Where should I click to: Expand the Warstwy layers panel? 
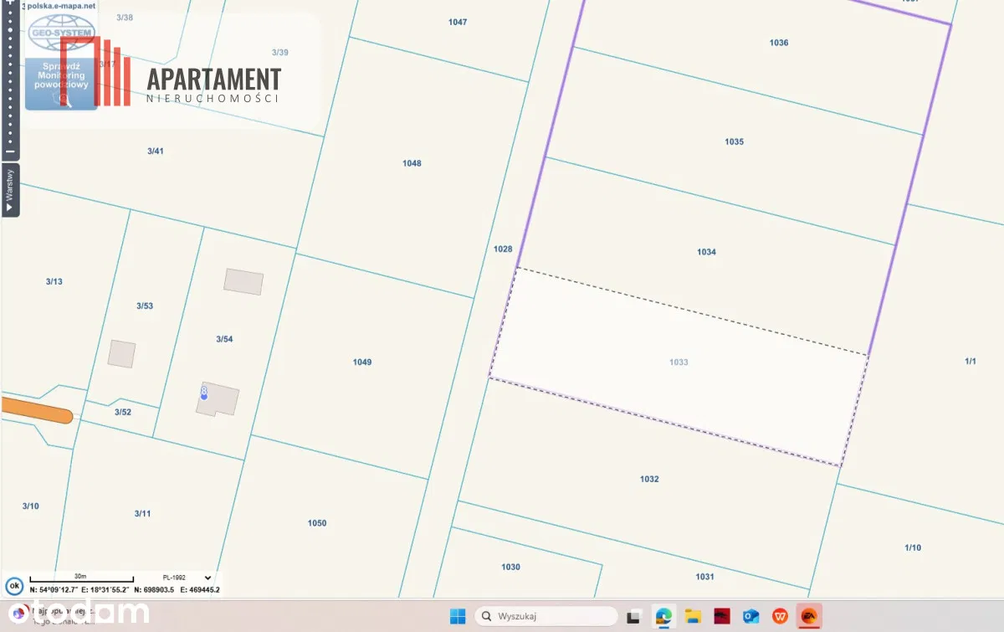click(10, 190)
